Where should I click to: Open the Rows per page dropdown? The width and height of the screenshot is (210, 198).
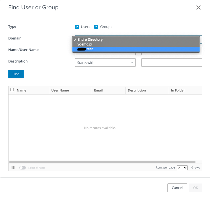(x=182, y=168)
